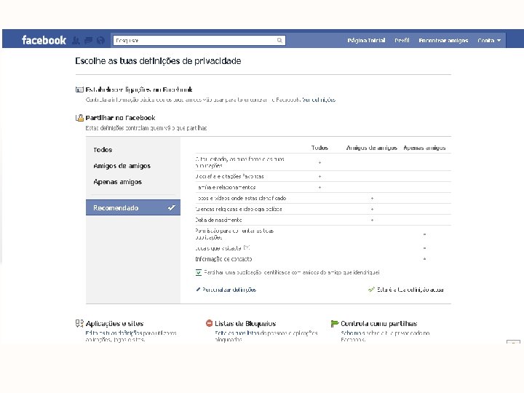The image size is (524, 393).
Task: Select the Amigos de amigos preset
Action: (x=122, y=166)
